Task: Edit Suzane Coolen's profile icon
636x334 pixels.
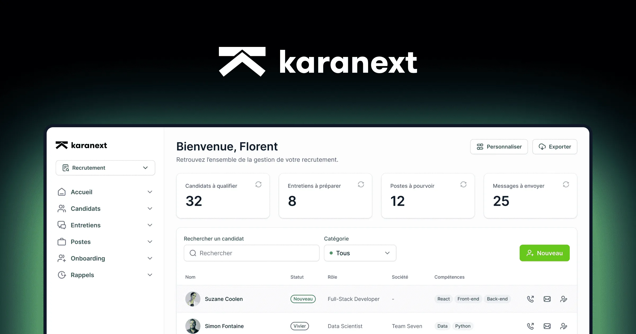Action: click(x=564, y=299)
